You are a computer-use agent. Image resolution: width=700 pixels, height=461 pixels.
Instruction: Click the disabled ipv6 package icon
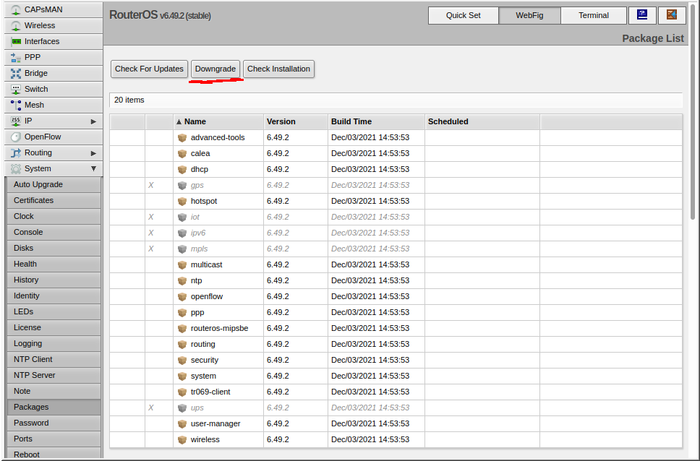pos(182,233)
